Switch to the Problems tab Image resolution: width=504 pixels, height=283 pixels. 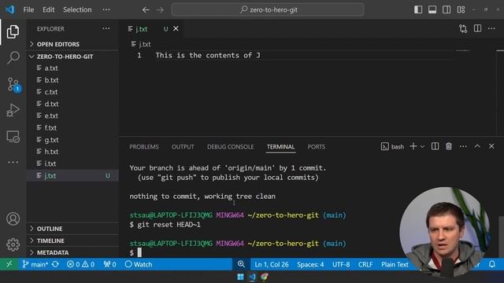pyautogui.click(x=144, y=147)
